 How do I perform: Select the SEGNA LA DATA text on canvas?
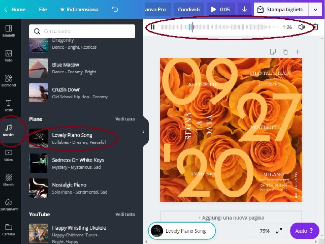coord(199,126)
